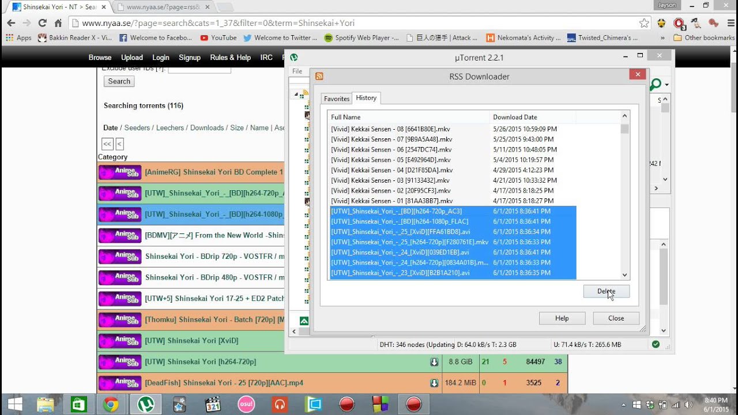The image size is (738, 415).
Task: Click the taskbar clock showing 8:40 PM
Action: click(716, 405)
